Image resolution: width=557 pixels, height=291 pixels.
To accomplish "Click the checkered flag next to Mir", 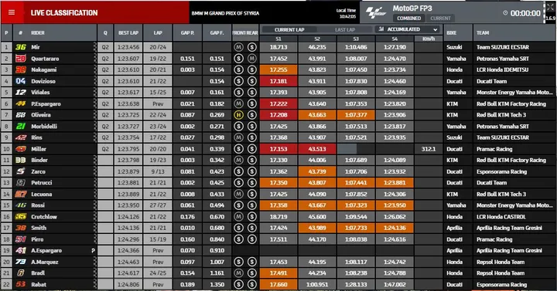I will (94, 47).
